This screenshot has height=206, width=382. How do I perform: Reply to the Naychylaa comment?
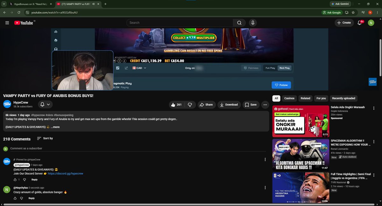pos(32,198)
